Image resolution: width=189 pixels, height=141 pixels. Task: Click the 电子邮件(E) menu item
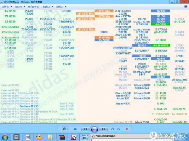33,7
